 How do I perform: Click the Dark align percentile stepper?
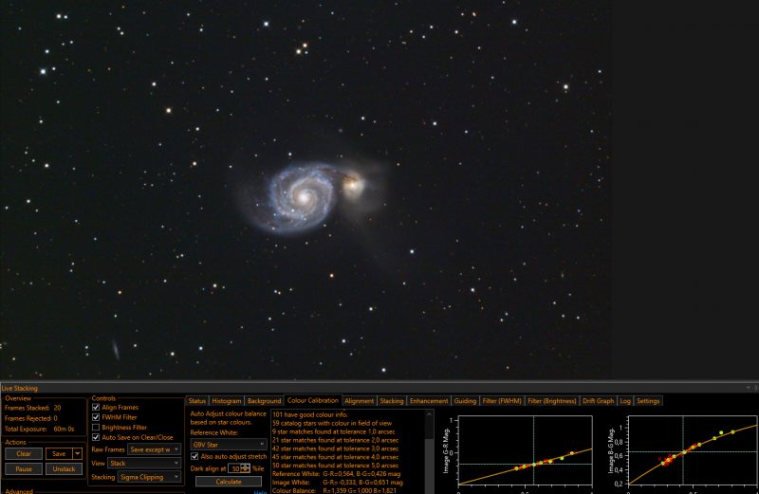click(246, 467)
